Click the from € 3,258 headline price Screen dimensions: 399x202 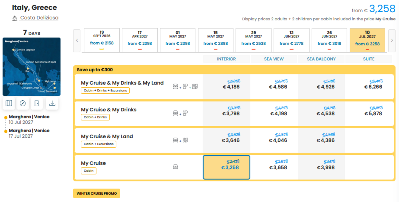tap(373, 9)
